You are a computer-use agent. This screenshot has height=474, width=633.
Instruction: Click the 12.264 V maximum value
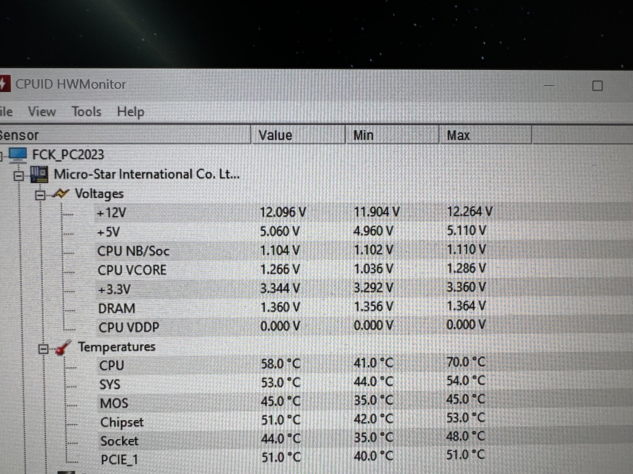[x=470, y=211]
